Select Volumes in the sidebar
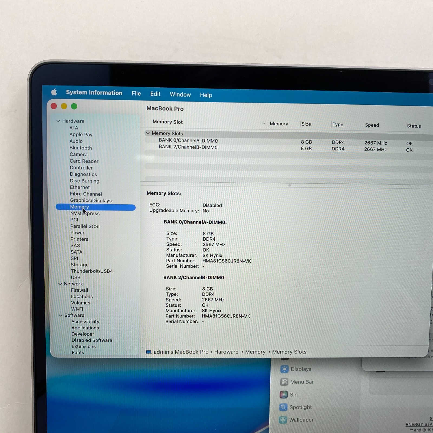 coord(81,303)
